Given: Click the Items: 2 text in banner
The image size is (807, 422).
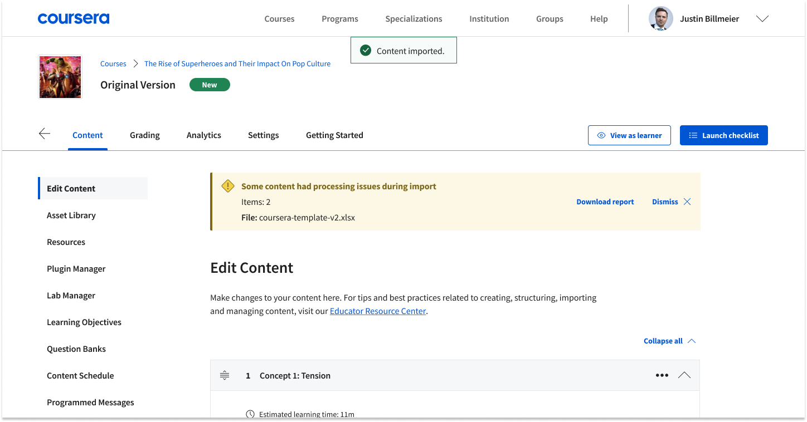Looking at the screenshot, I should coord(256,202).
